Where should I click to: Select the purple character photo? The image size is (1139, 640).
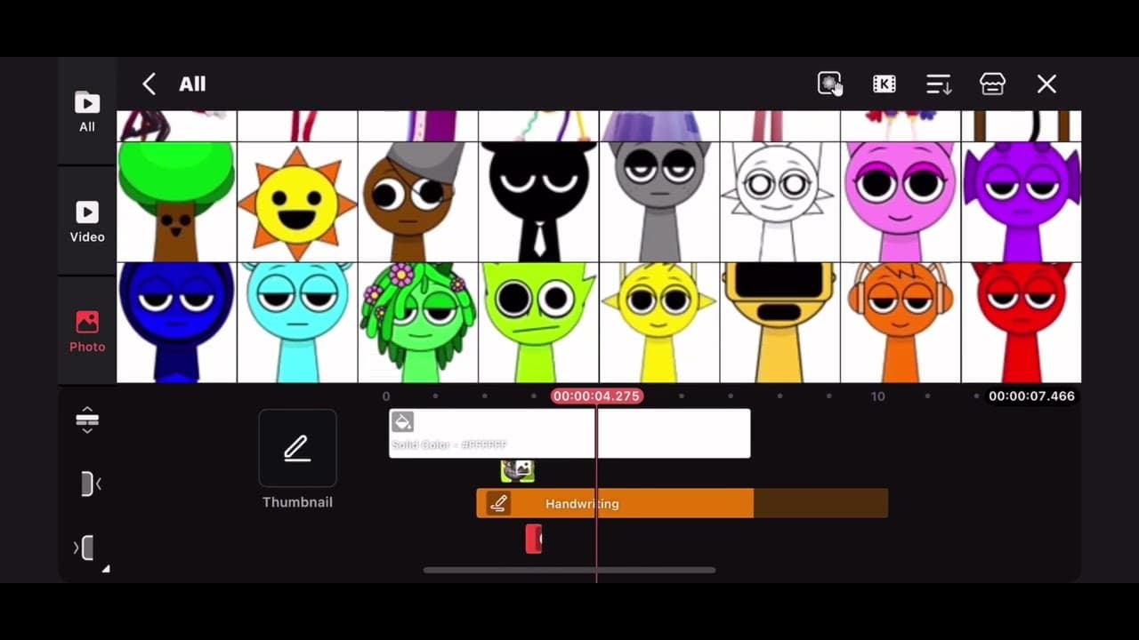[1022, 202]
